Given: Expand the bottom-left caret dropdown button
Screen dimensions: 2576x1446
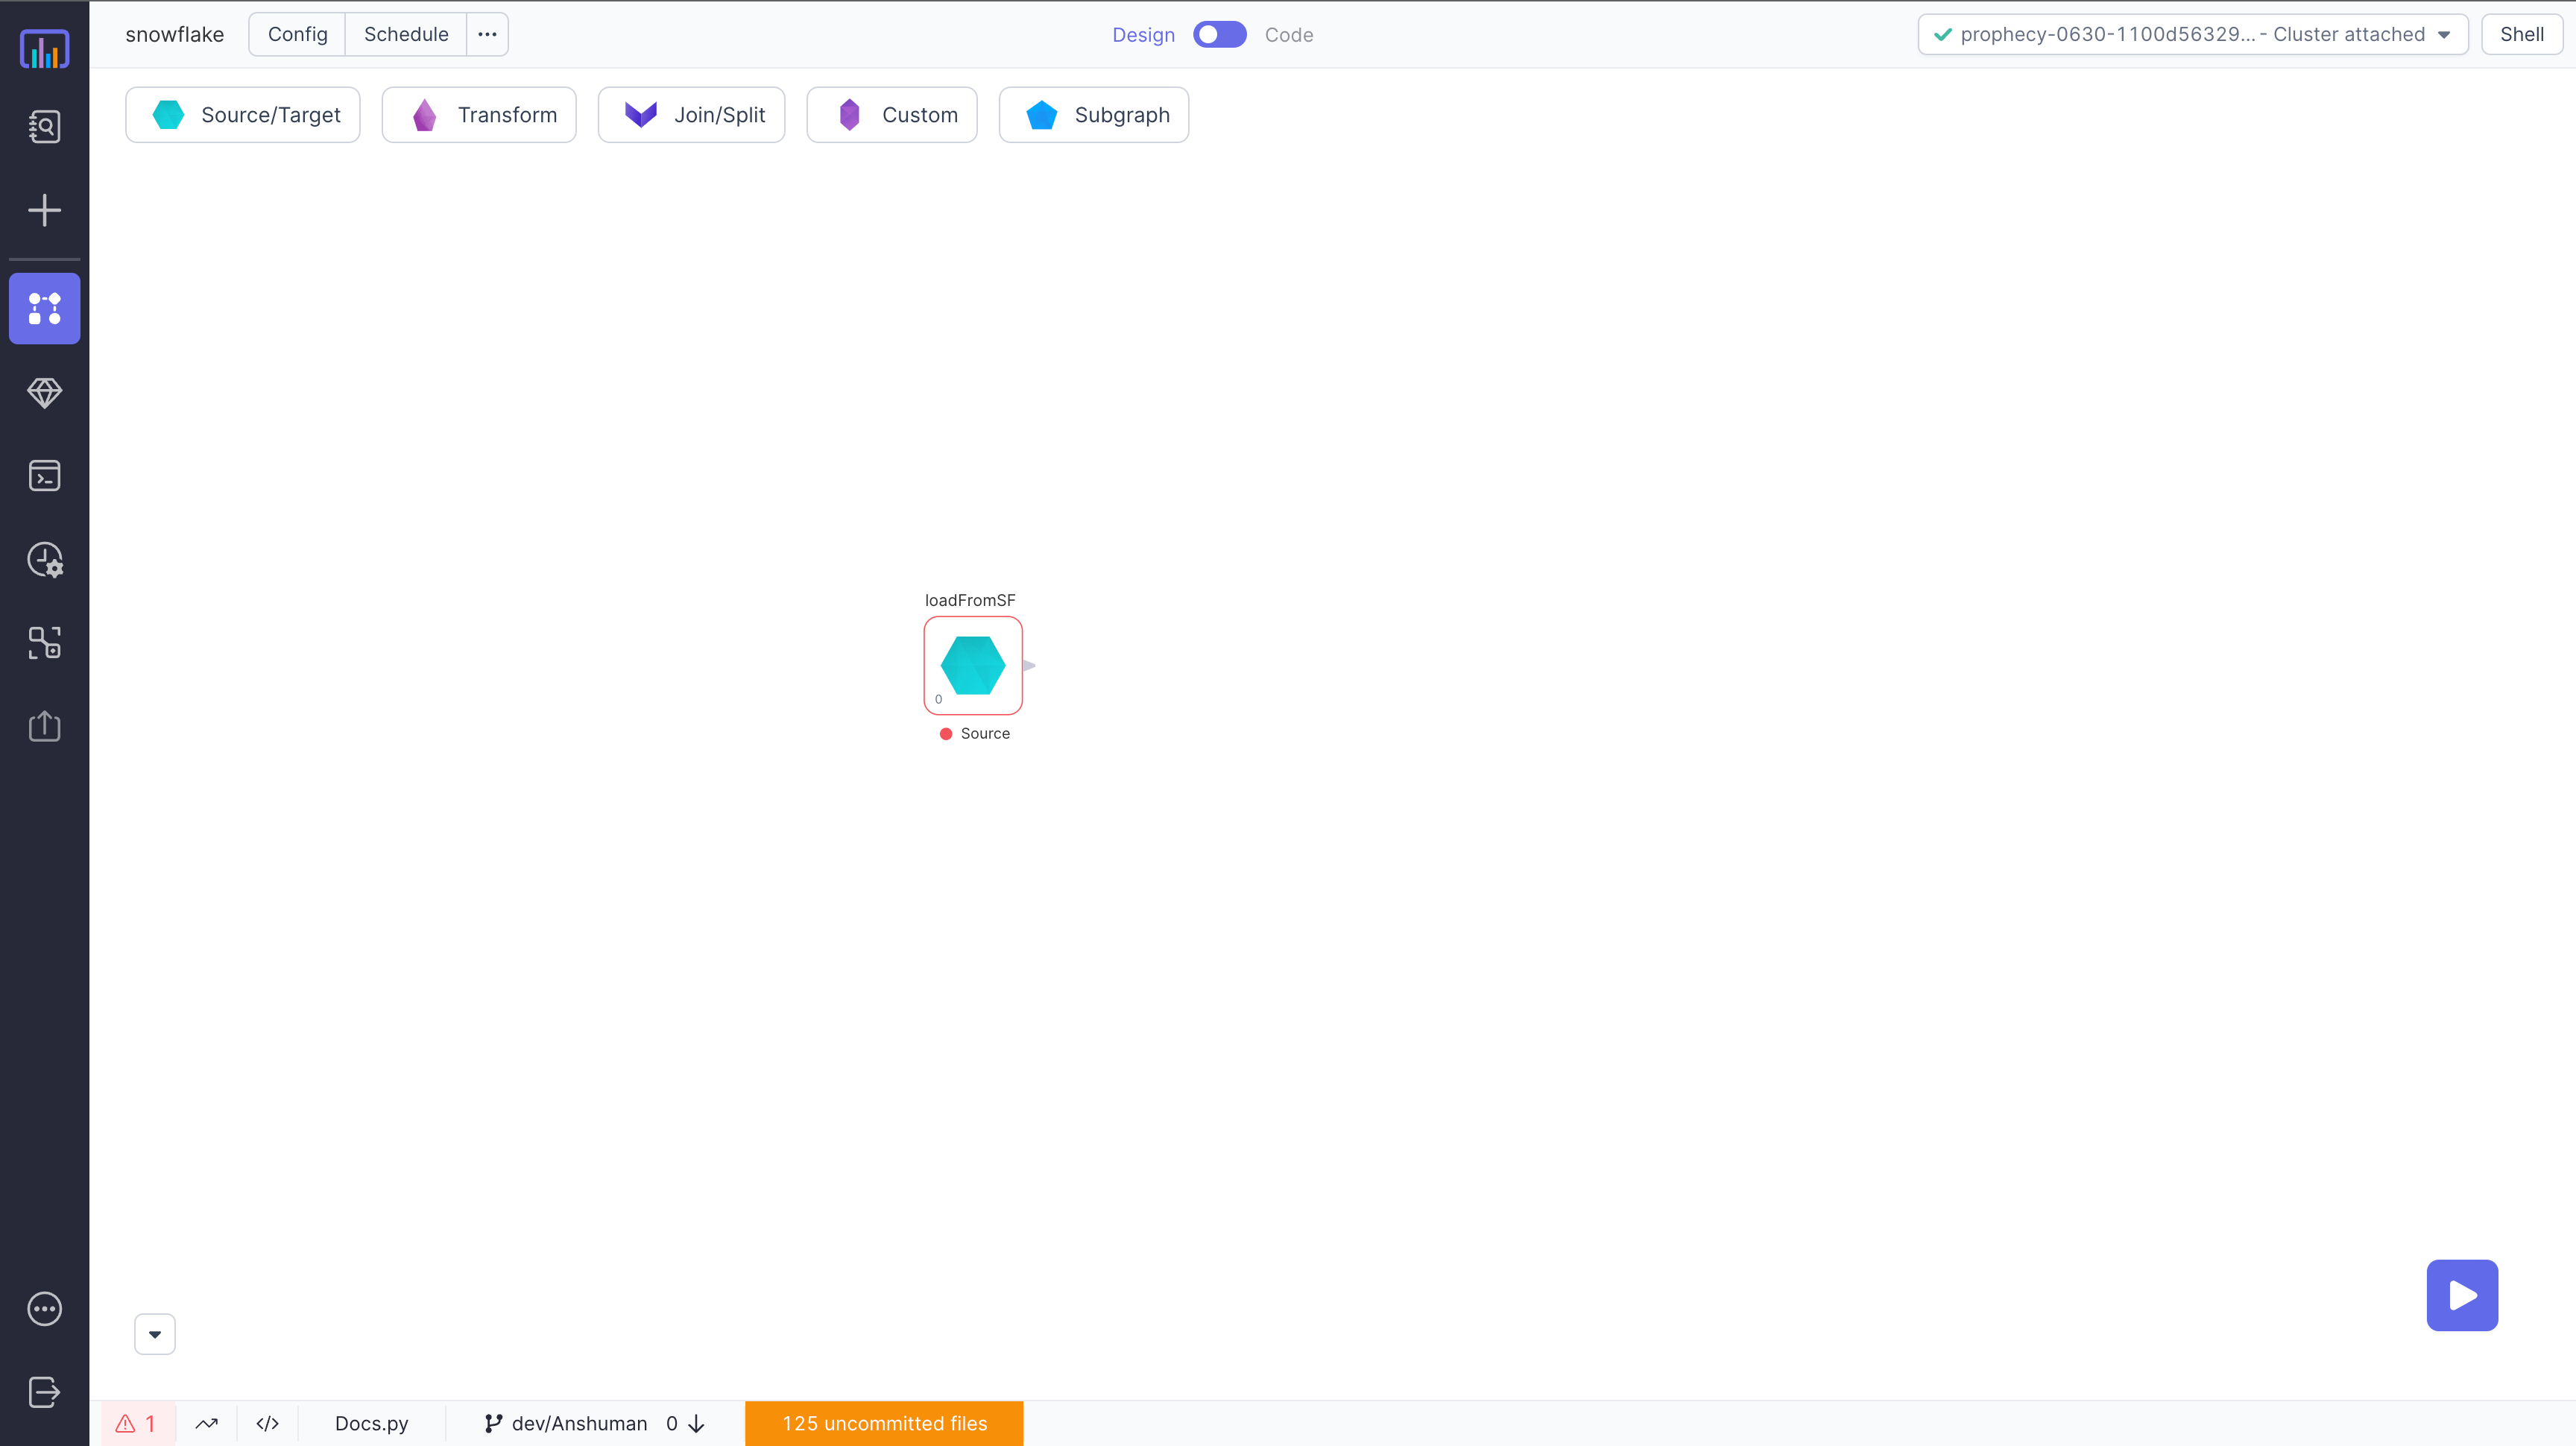Looking at the screenshot, I should pyautogui.click(x=155, y=1334).
